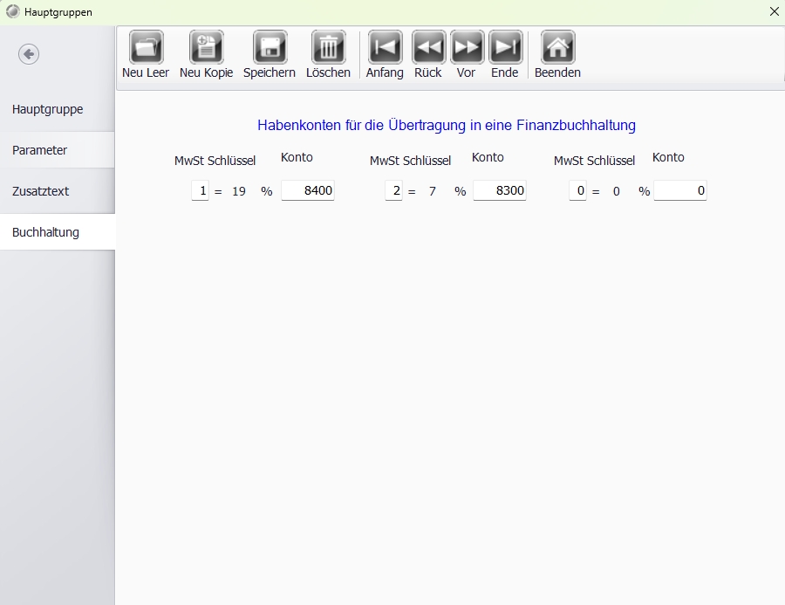Edit the Konto field containing 8400
785x605 pixels.
point(308,190)
